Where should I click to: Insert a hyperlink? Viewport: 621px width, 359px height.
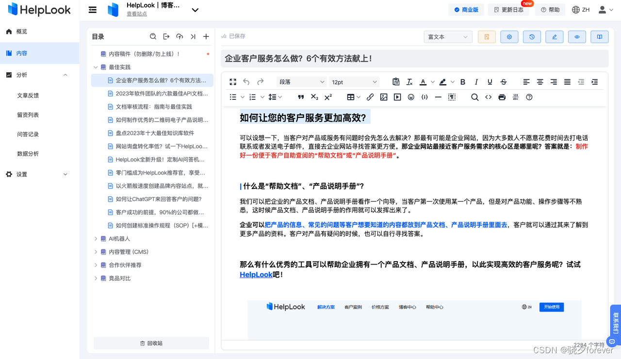(x=370, y=97)
